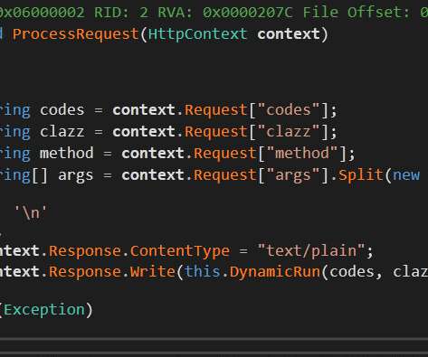This screenshot has height=357, width=428.
Task: Go to the DynamicRun method
Action: click(275, 272)
